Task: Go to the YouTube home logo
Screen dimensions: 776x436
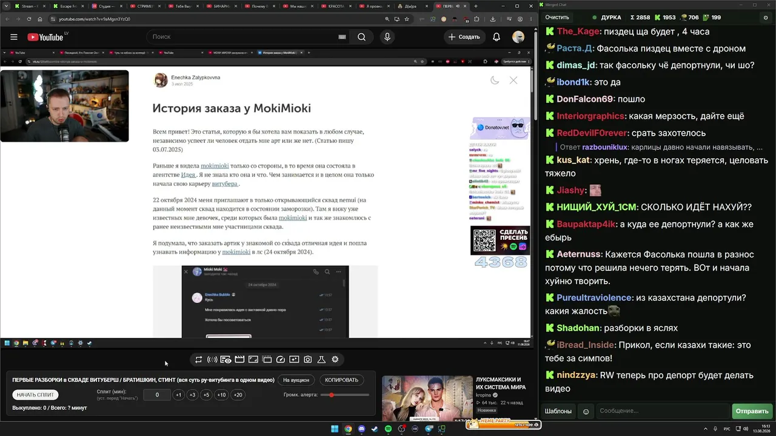Action: tap(45, 37)
